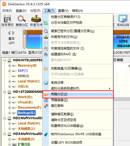This screenshot has width=130, height=146.
Task: Open the 分区(P) menu
Action: pos(35,11)
